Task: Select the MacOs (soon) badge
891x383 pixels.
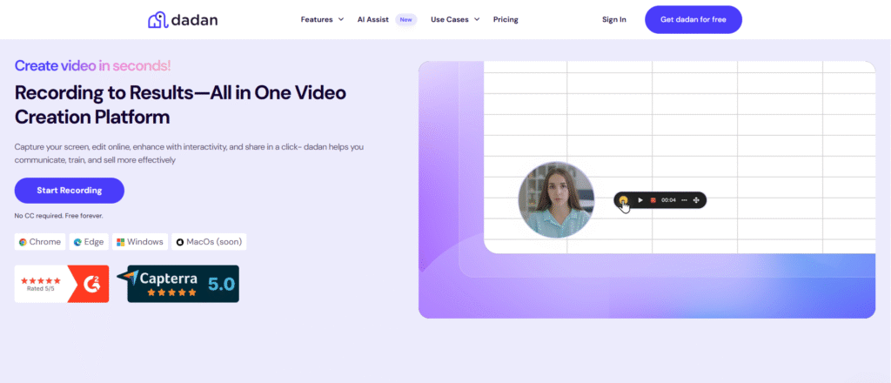Action: 209,241
